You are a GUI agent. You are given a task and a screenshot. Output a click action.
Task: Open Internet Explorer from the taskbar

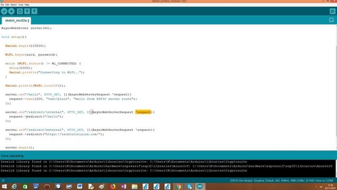14,186
